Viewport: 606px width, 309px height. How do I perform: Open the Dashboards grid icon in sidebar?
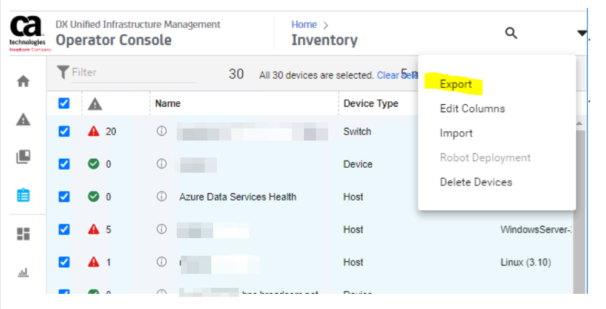(x=23, y=234)
